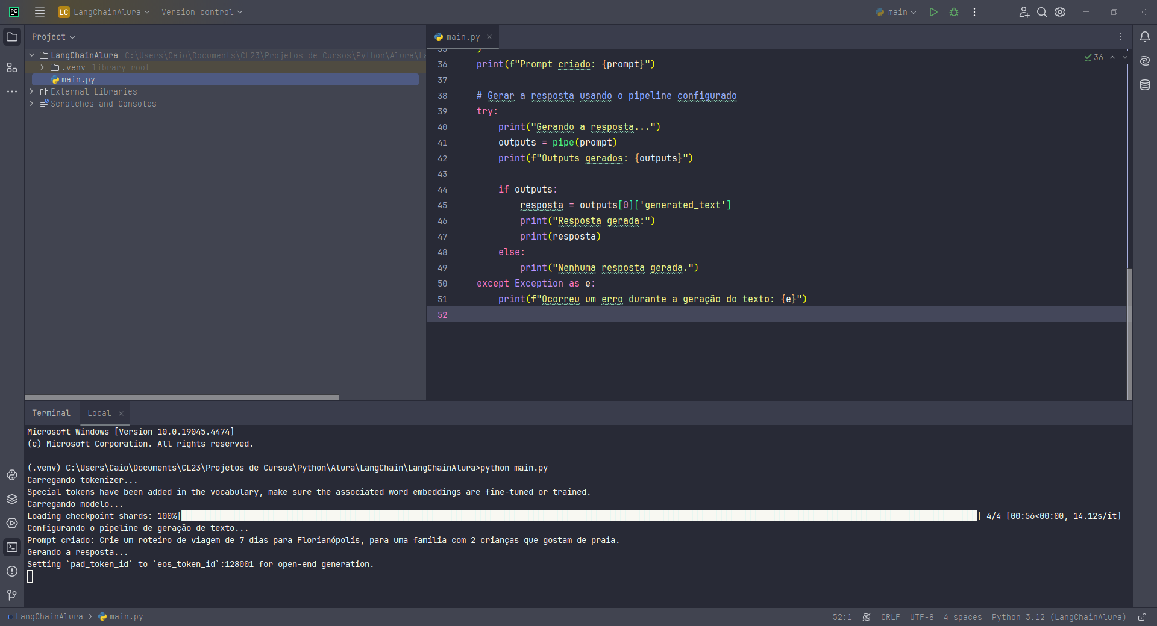
Task: Open the Project tool window icon
Action: pos(12,37)
